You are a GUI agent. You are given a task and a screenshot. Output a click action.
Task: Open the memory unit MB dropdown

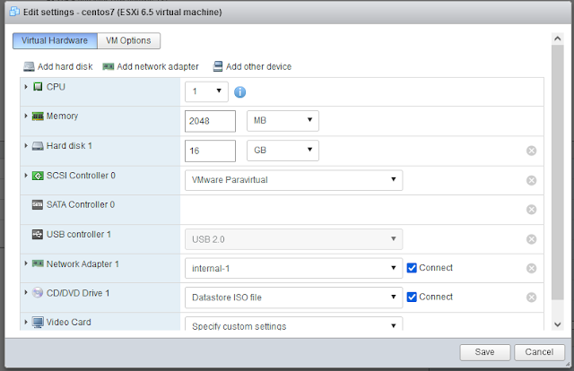click(x=283, y=121)
